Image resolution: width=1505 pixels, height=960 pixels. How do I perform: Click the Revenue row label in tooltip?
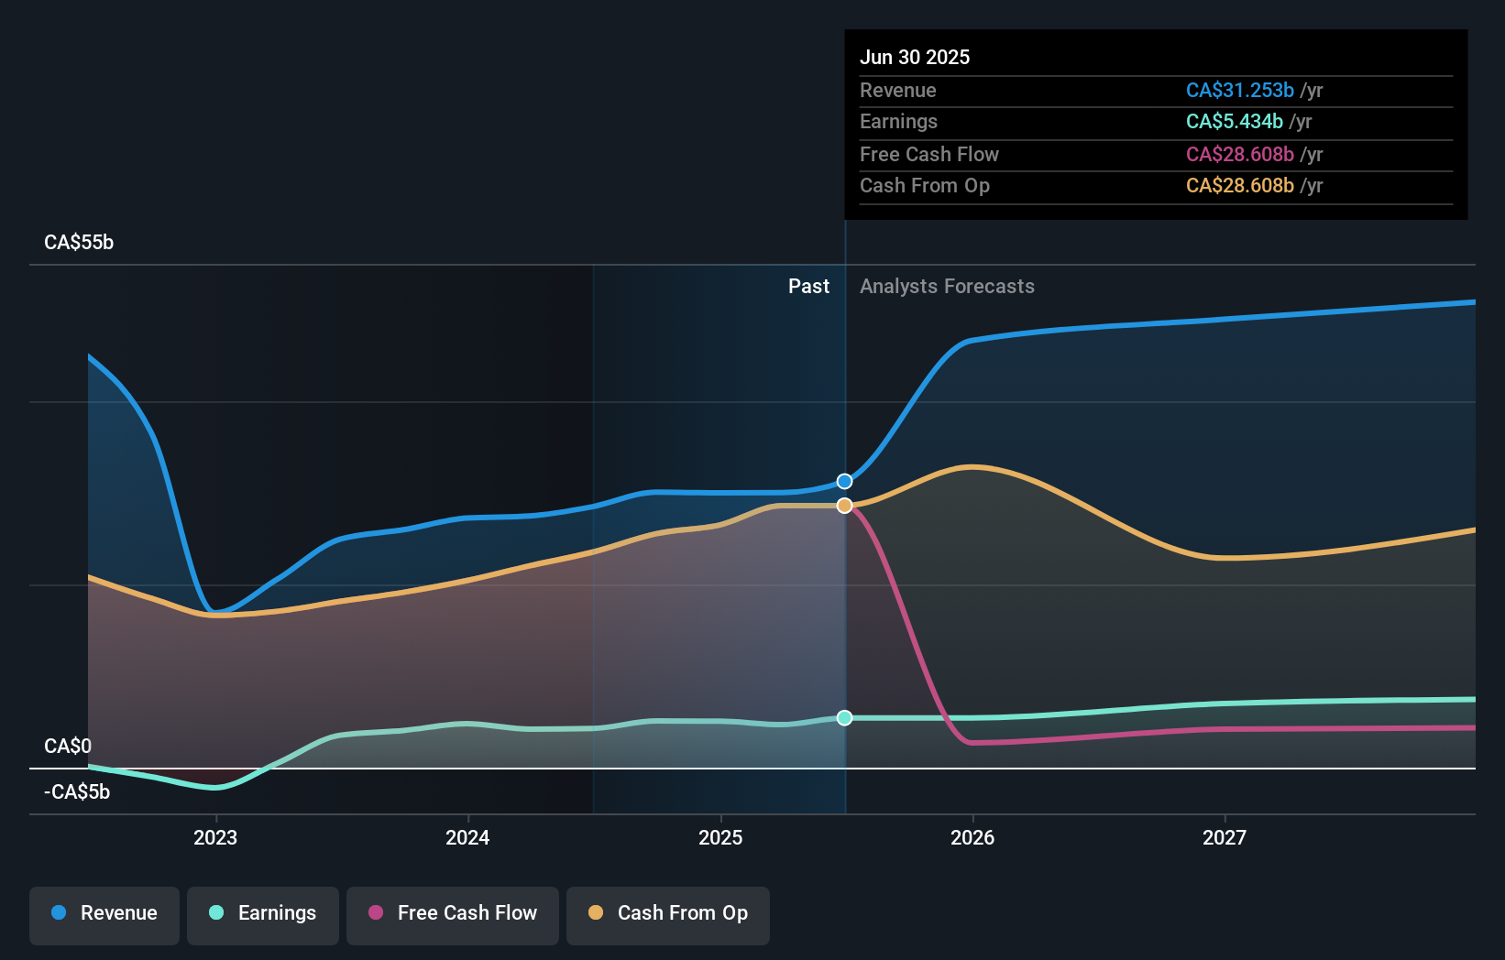coord(898,90)
